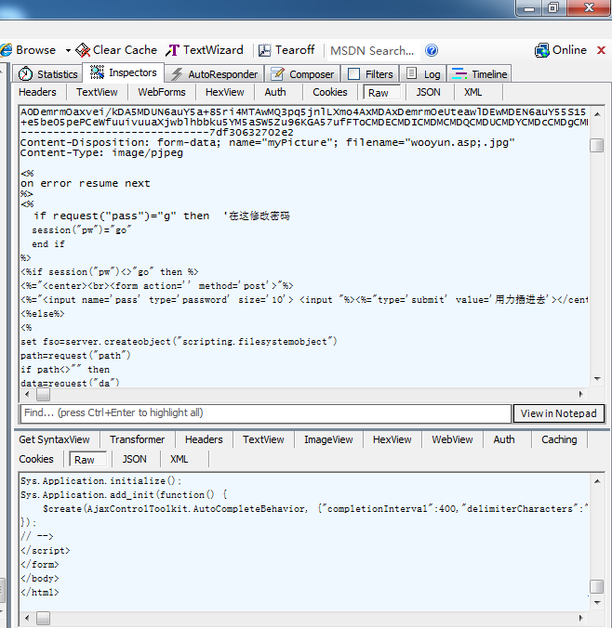
Task: Focus the MSDN Search field
Action: [x=373, y=50]
